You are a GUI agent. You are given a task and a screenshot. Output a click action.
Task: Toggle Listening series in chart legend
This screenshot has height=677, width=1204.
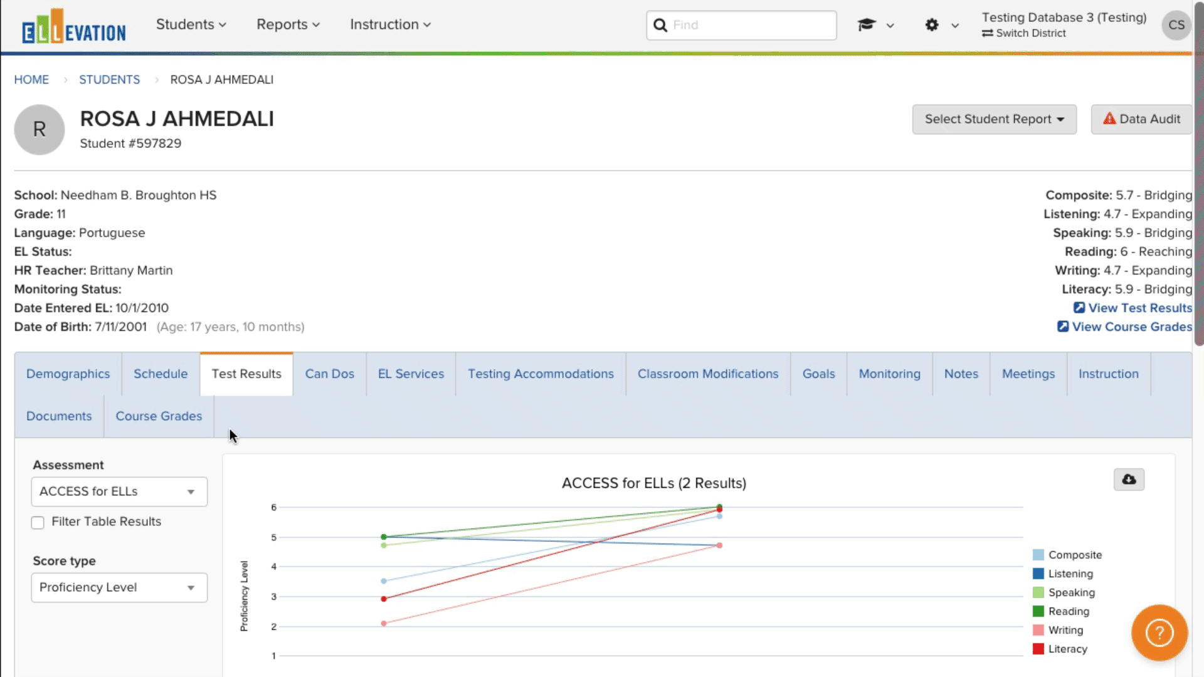(x=1063, y=574)
